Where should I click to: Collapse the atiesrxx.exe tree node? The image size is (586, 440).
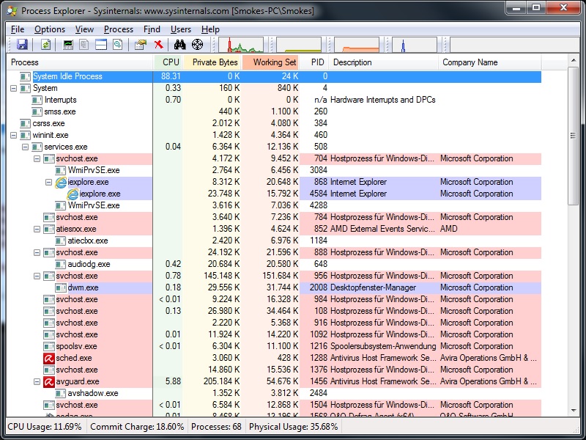pos(37,229)
